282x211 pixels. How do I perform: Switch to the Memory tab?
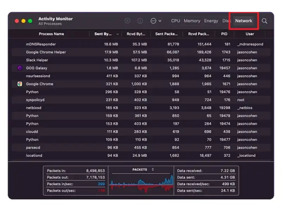pyautogui.click(x=192, y=21)
